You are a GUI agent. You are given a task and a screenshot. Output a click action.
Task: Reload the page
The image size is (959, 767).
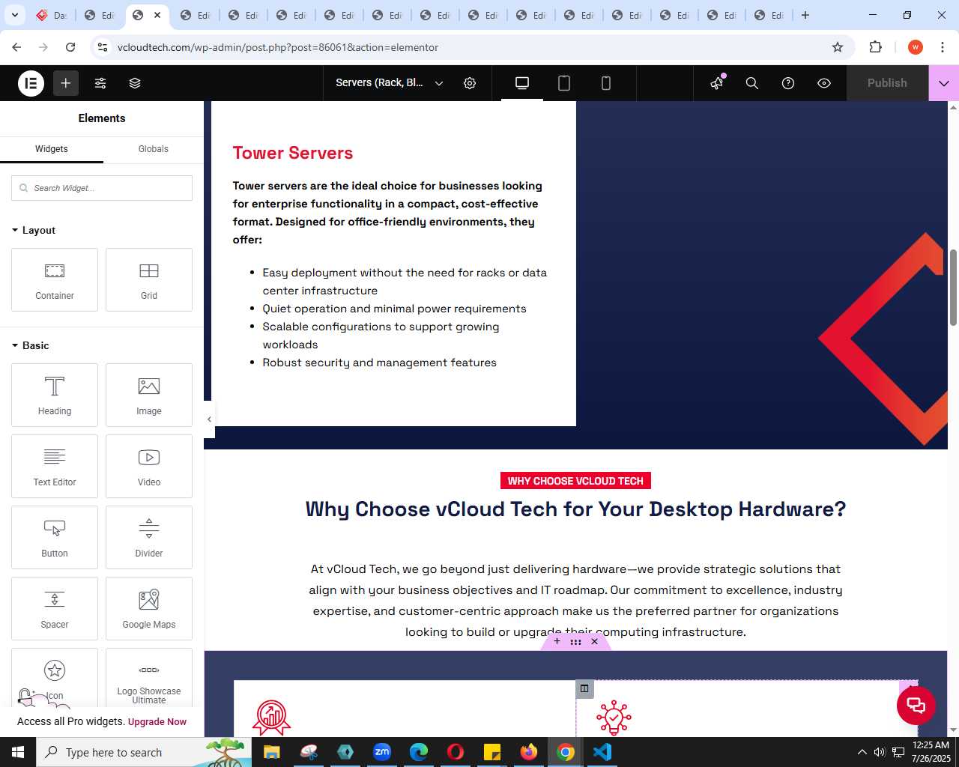[x=70, y=47]
